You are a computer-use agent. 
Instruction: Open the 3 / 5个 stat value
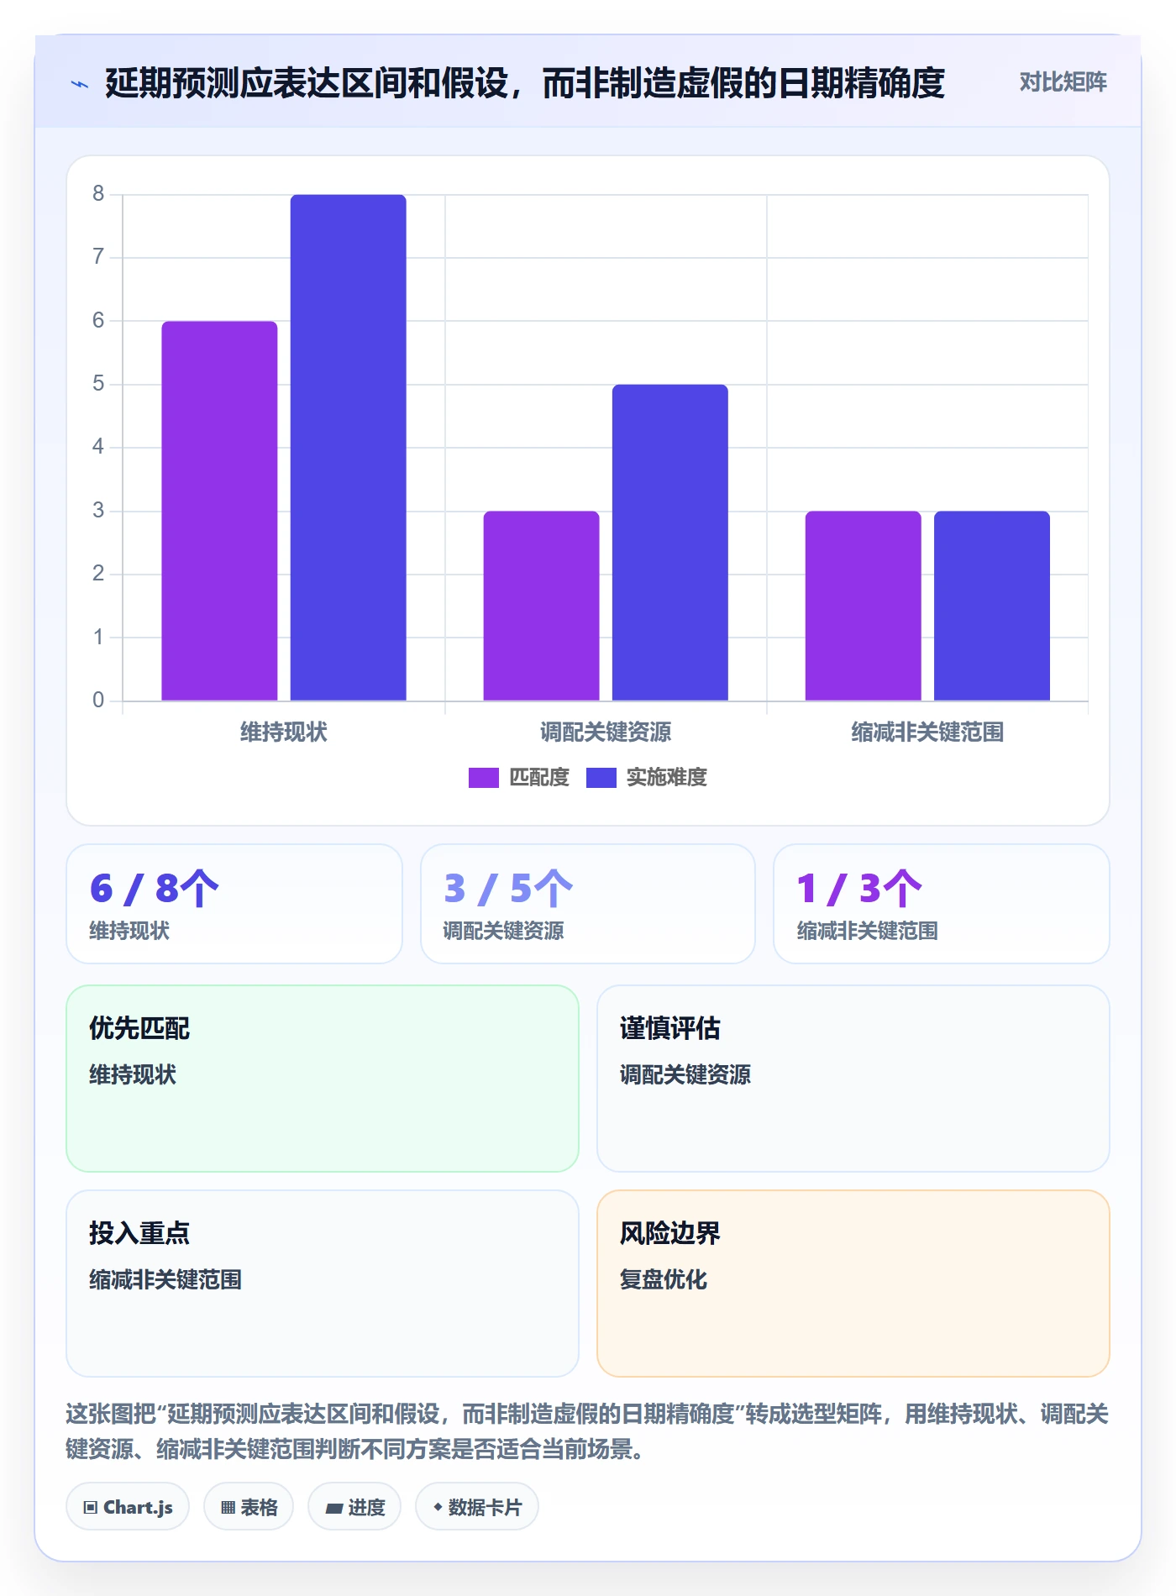tap(508, 889)
